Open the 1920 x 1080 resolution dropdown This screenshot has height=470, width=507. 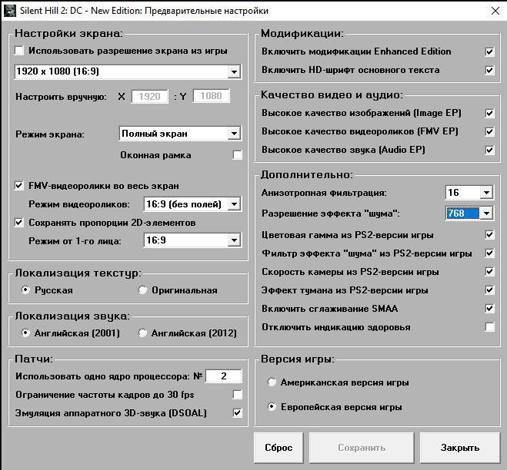click(x=234, y=72)
